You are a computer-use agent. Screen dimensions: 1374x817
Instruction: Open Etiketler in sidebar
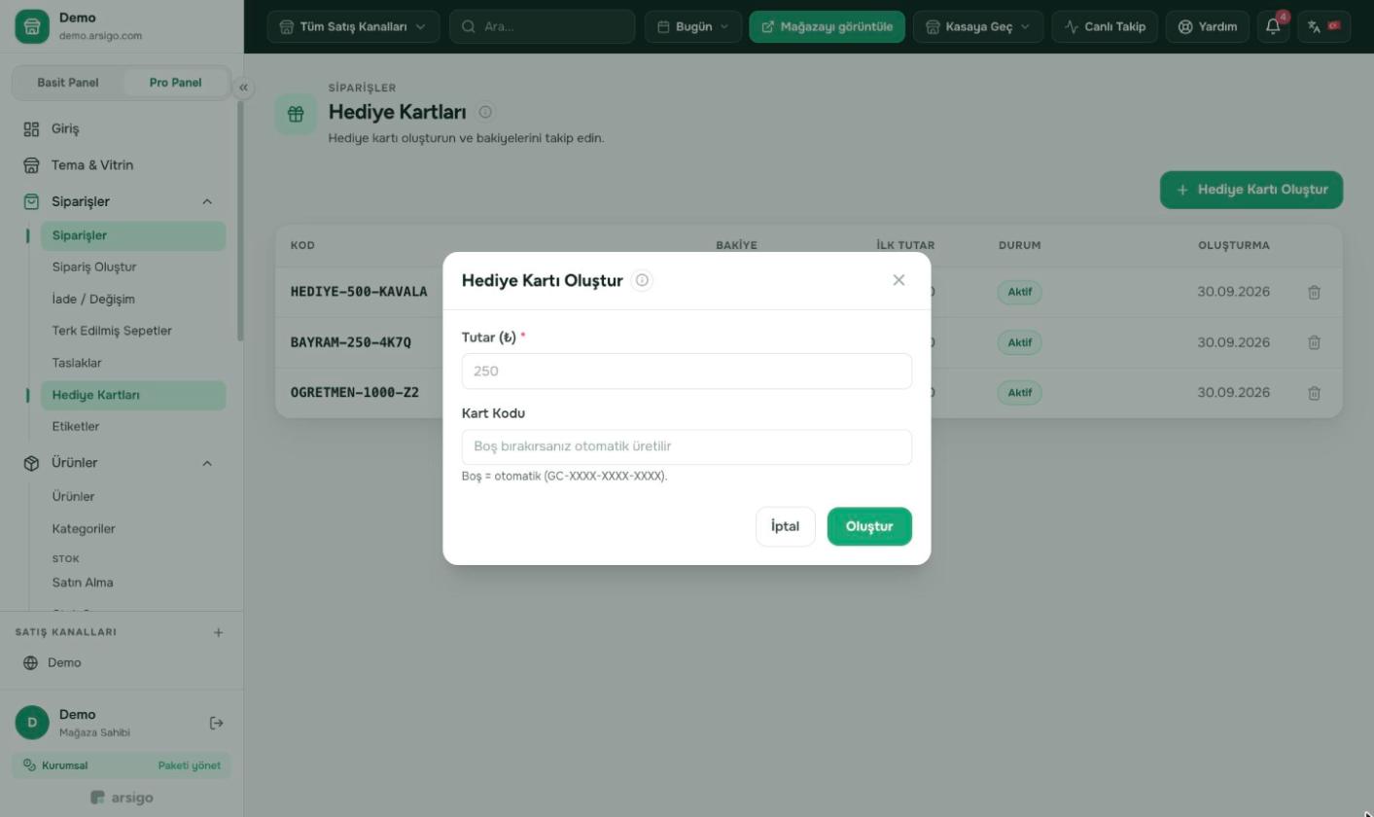[x=76, y=426]
